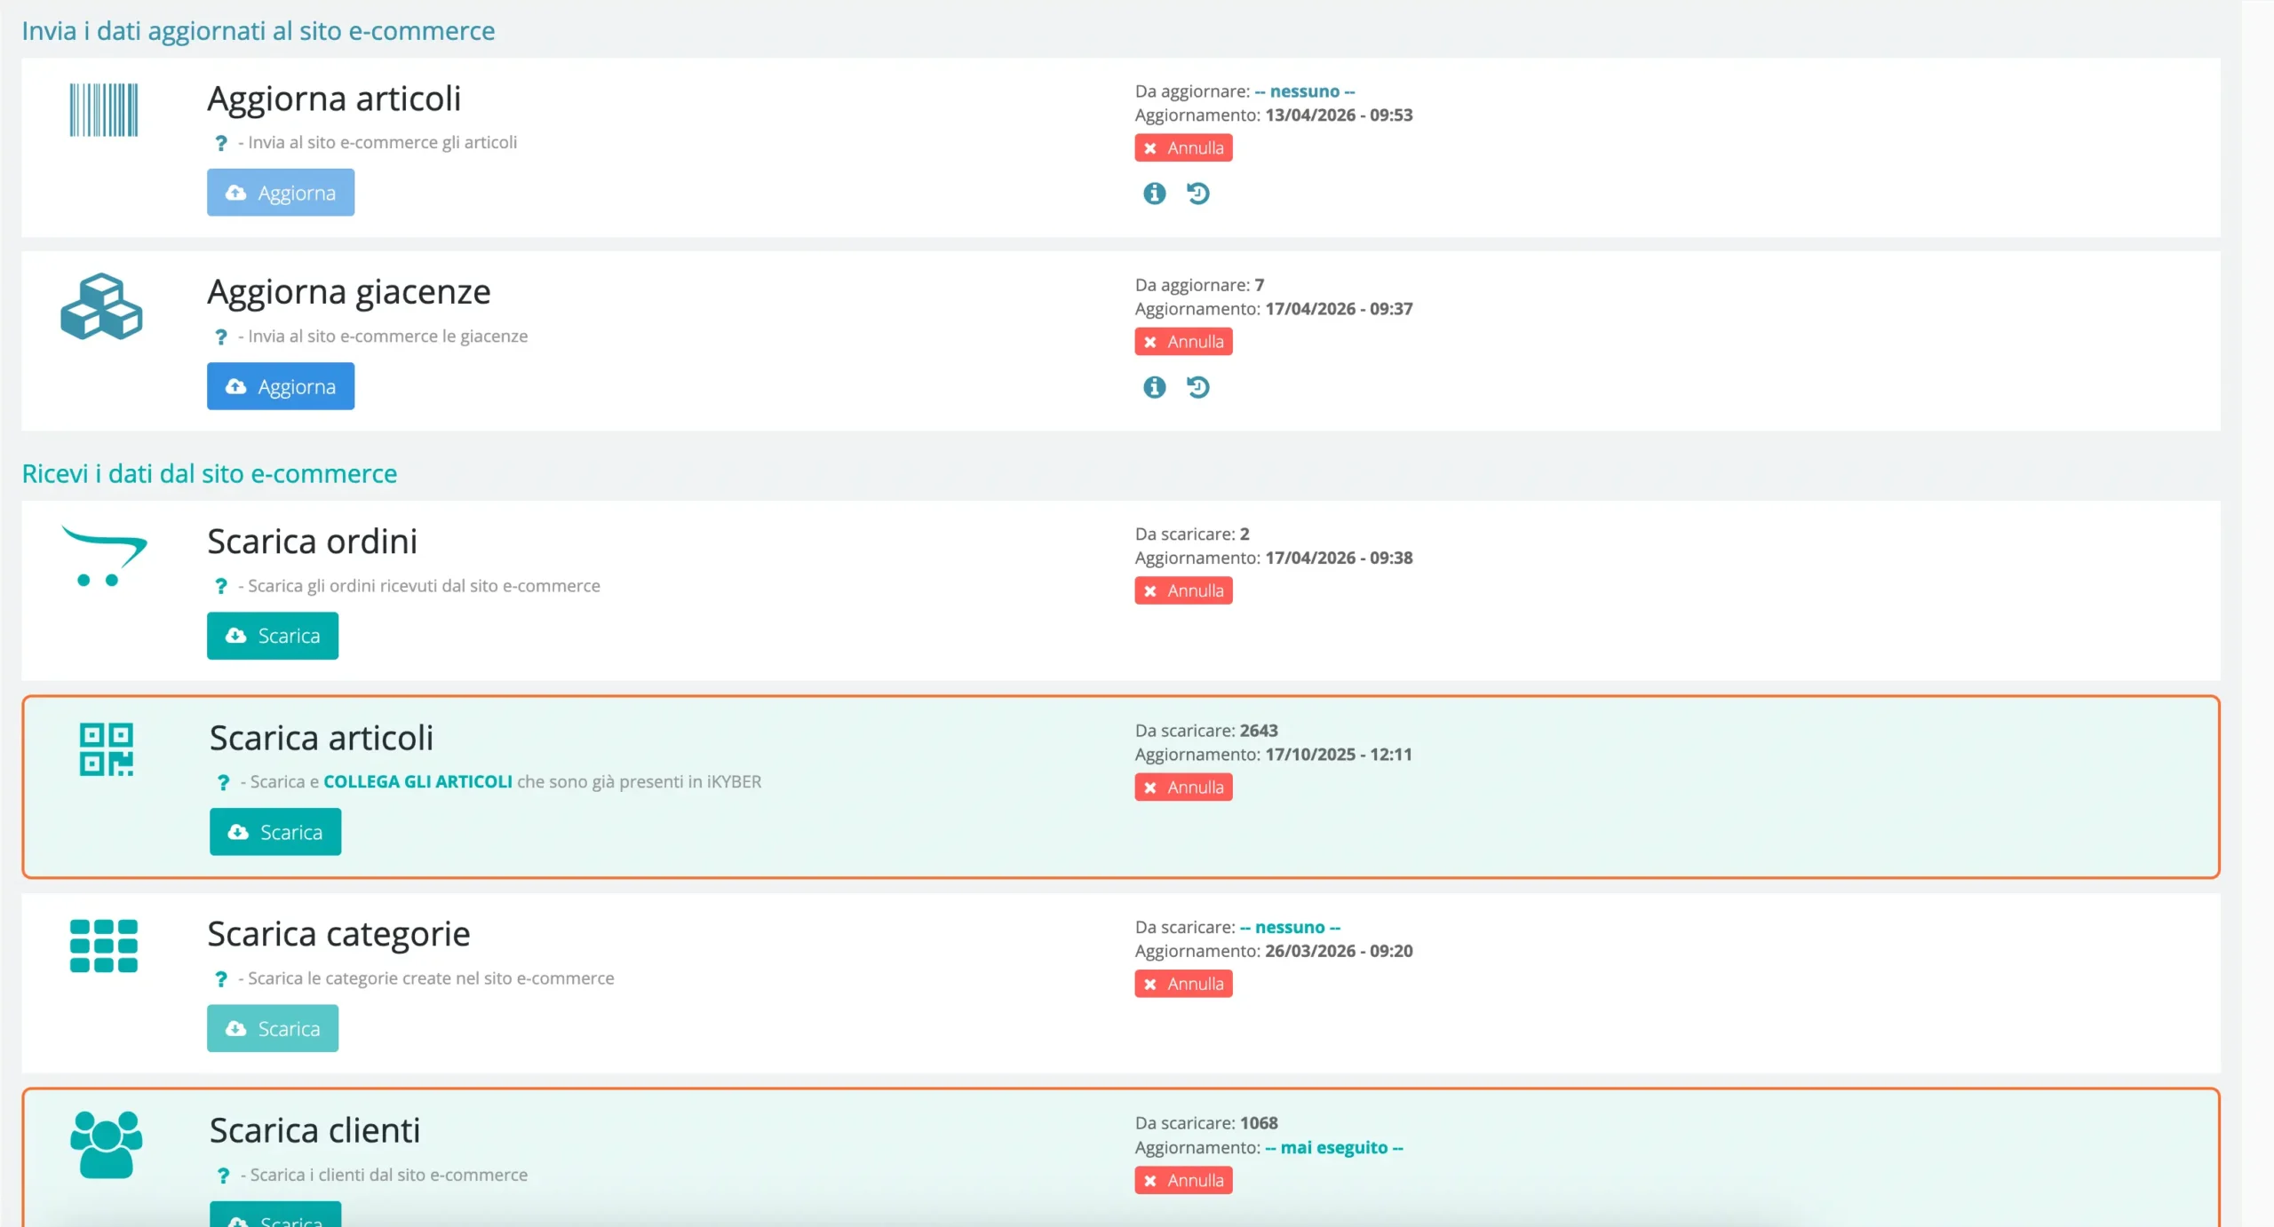The height and width of the screenshot is (1227, 2274).
Task: Click the question mark help for Aggiorna articoli
Action: point(221,143)
